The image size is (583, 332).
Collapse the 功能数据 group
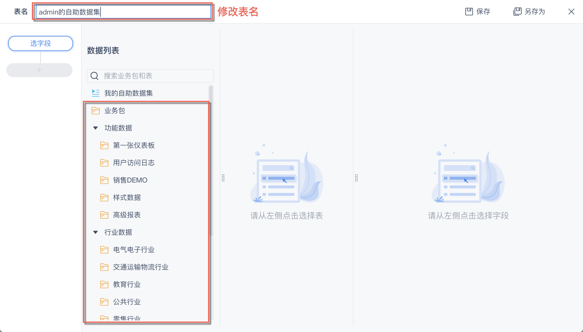pyautogui.click(x=95, y=128)
